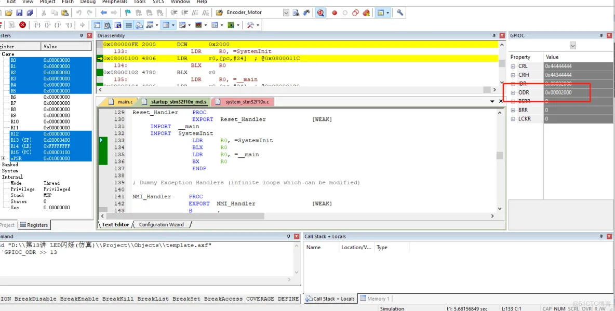Open the Peripherals menu
The image size is (615, 311).
(x=114, y=2)
